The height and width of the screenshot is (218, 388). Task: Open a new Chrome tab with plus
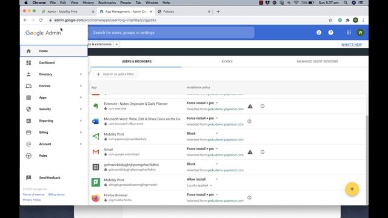click(x=218, y=12)
